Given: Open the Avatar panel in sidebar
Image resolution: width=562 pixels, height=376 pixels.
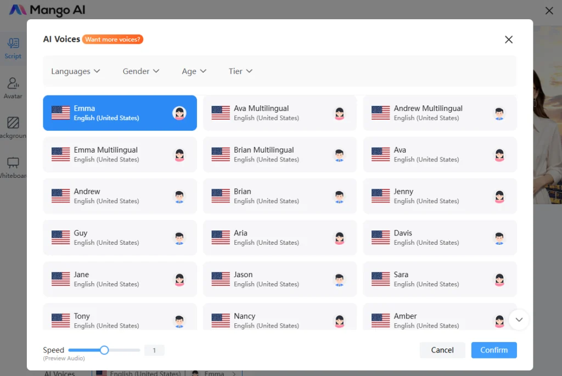Looking at the screenshot, I should [13, 84].
